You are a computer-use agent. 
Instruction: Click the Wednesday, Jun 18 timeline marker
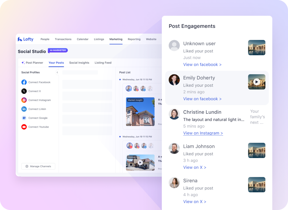pyautogui.click(x=120, y=80)
